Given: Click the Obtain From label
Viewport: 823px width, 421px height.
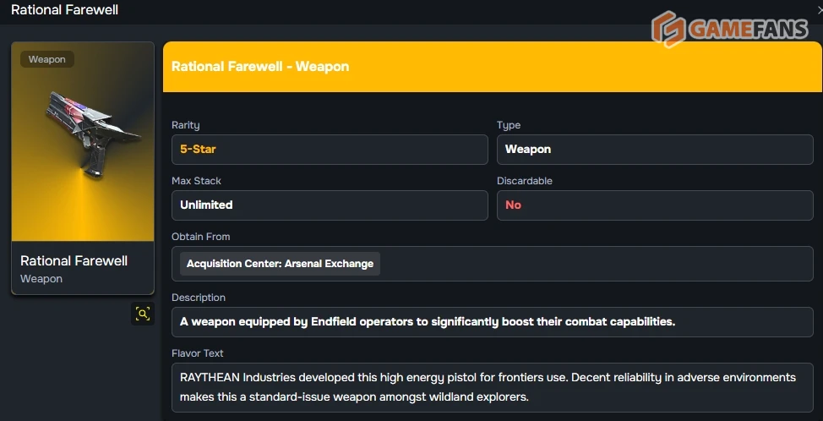Looking at the screenshot, I should click(x=200, y=237).
